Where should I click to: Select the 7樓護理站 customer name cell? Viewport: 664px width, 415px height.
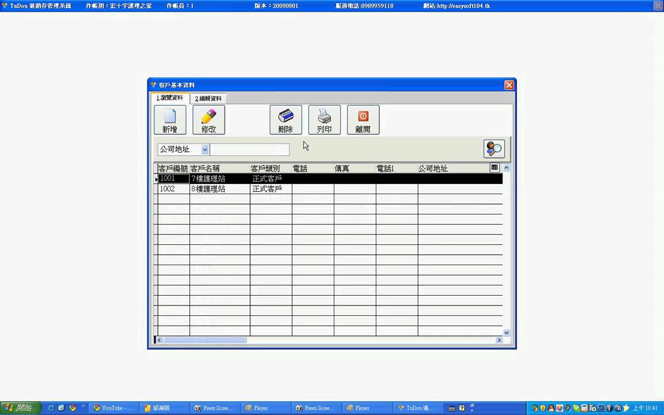(220, 179)
